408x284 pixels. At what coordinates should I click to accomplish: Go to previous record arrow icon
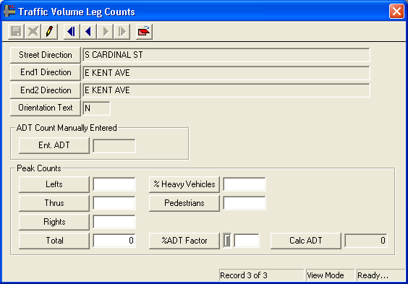pos(88,32)
